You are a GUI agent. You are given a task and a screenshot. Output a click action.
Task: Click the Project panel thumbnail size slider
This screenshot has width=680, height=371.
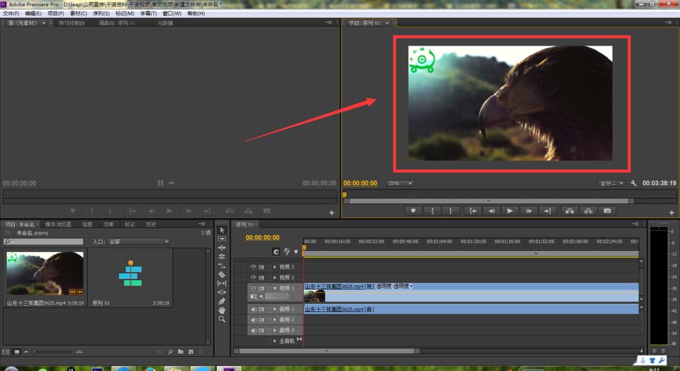(53, 352)
